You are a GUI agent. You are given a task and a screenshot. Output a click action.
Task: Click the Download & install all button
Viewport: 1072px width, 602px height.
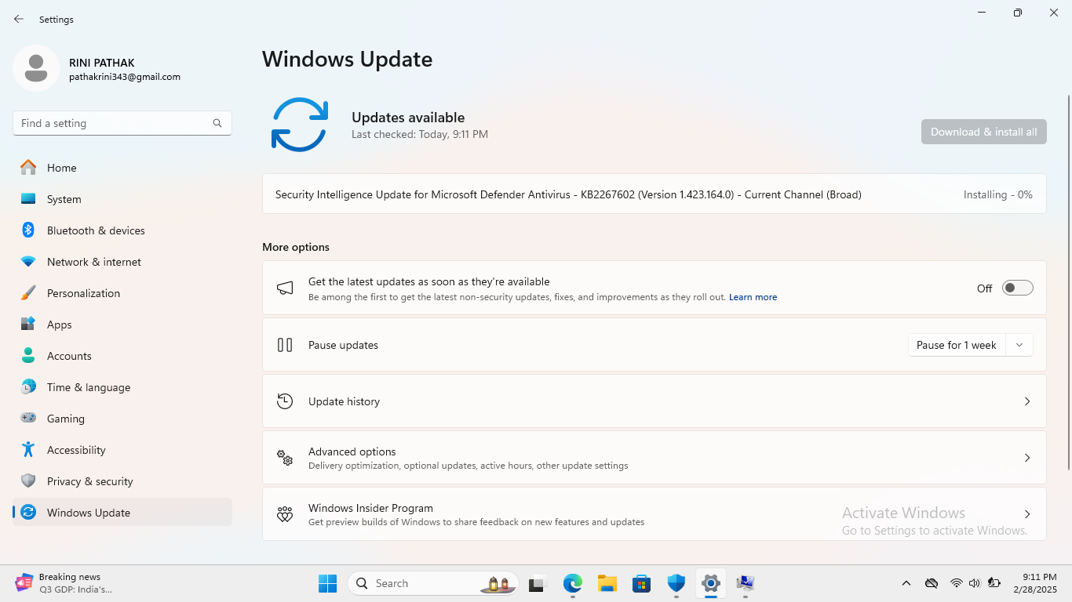[x=983, y=131]
